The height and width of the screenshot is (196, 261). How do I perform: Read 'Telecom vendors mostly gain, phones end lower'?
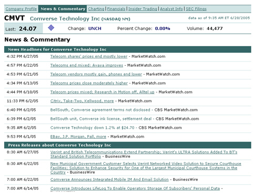96,74
